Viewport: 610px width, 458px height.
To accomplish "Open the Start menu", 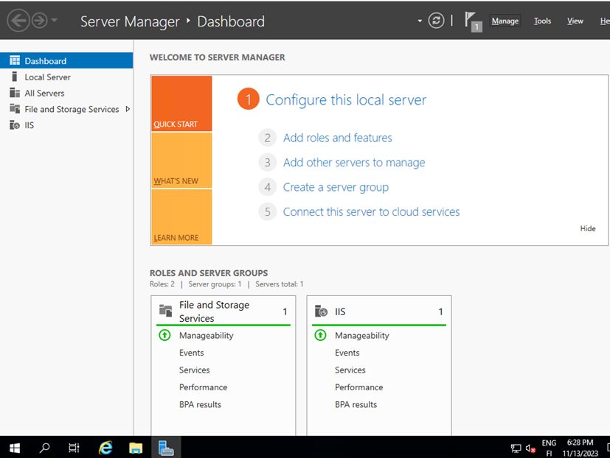I will point(14,447).
